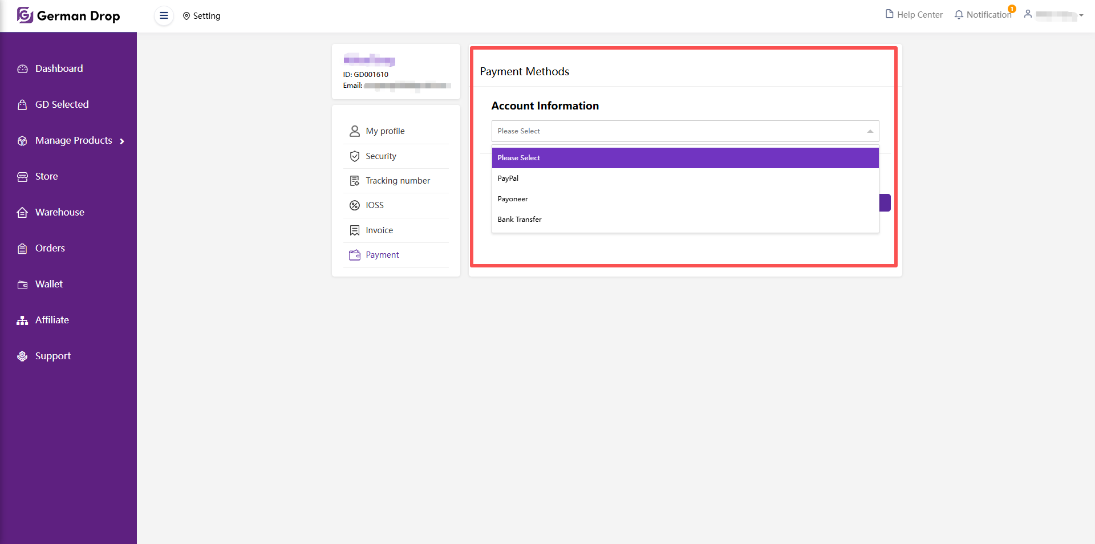This screenshot has width=1095, height=544.
Task: Click the German Drop logo
Action: pyautogui.click(x=68, y=15)
